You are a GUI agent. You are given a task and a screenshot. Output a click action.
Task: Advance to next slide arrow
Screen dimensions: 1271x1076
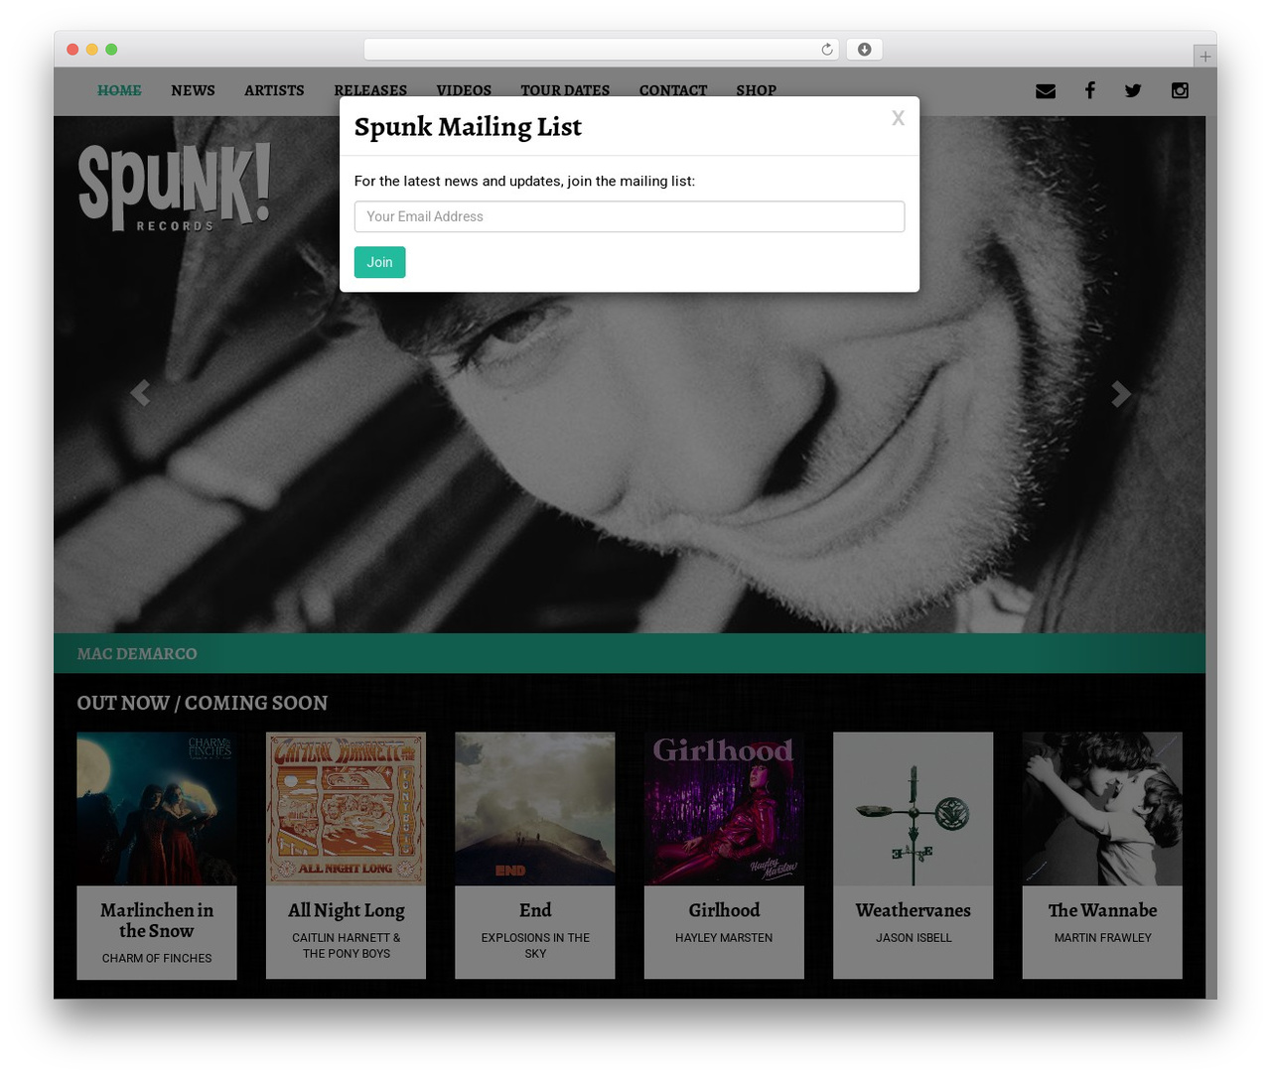[x=1120, y=394]
